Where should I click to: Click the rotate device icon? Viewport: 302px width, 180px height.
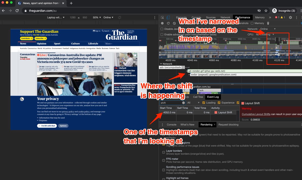pos(120,18)
